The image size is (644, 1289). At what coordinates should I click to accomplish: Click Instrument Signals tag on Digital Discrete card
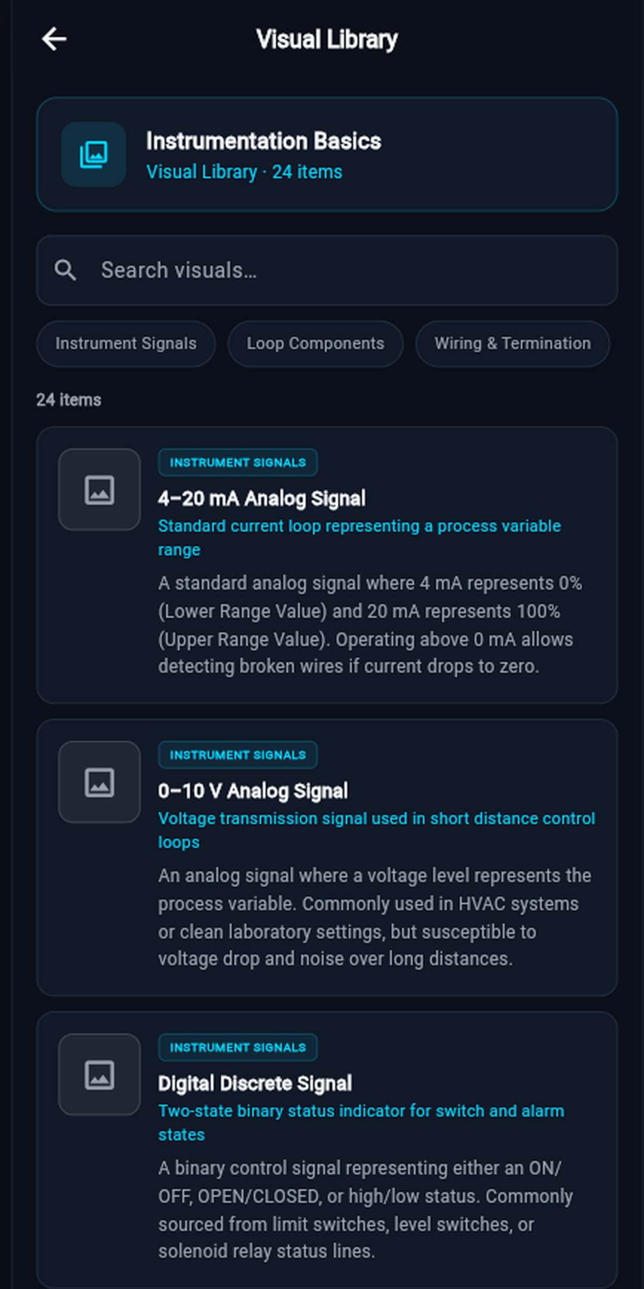(x=238, y=1047)
